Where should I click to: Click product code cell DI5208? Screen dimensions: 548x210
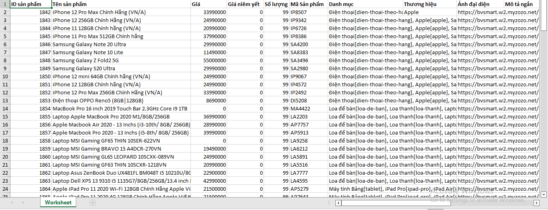[x=309, y=100]
